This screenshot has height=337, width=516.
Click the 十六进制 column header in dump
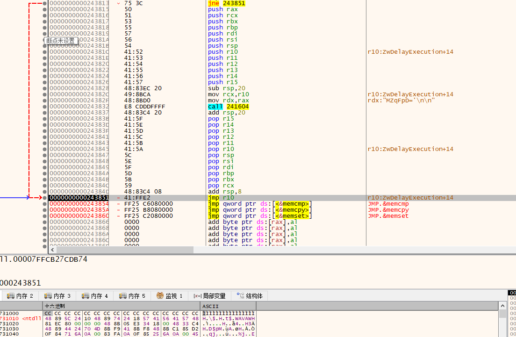point(55,306)
